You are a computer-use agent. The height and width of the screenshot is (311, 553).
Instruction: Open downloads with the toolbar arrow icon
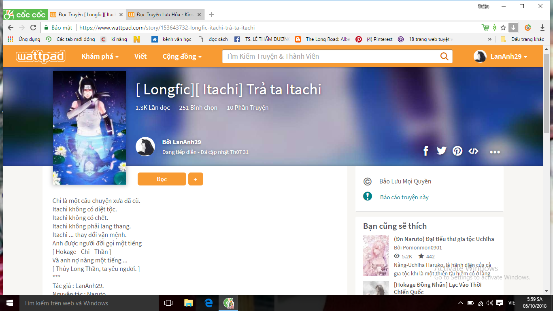(x=542, y=28)
